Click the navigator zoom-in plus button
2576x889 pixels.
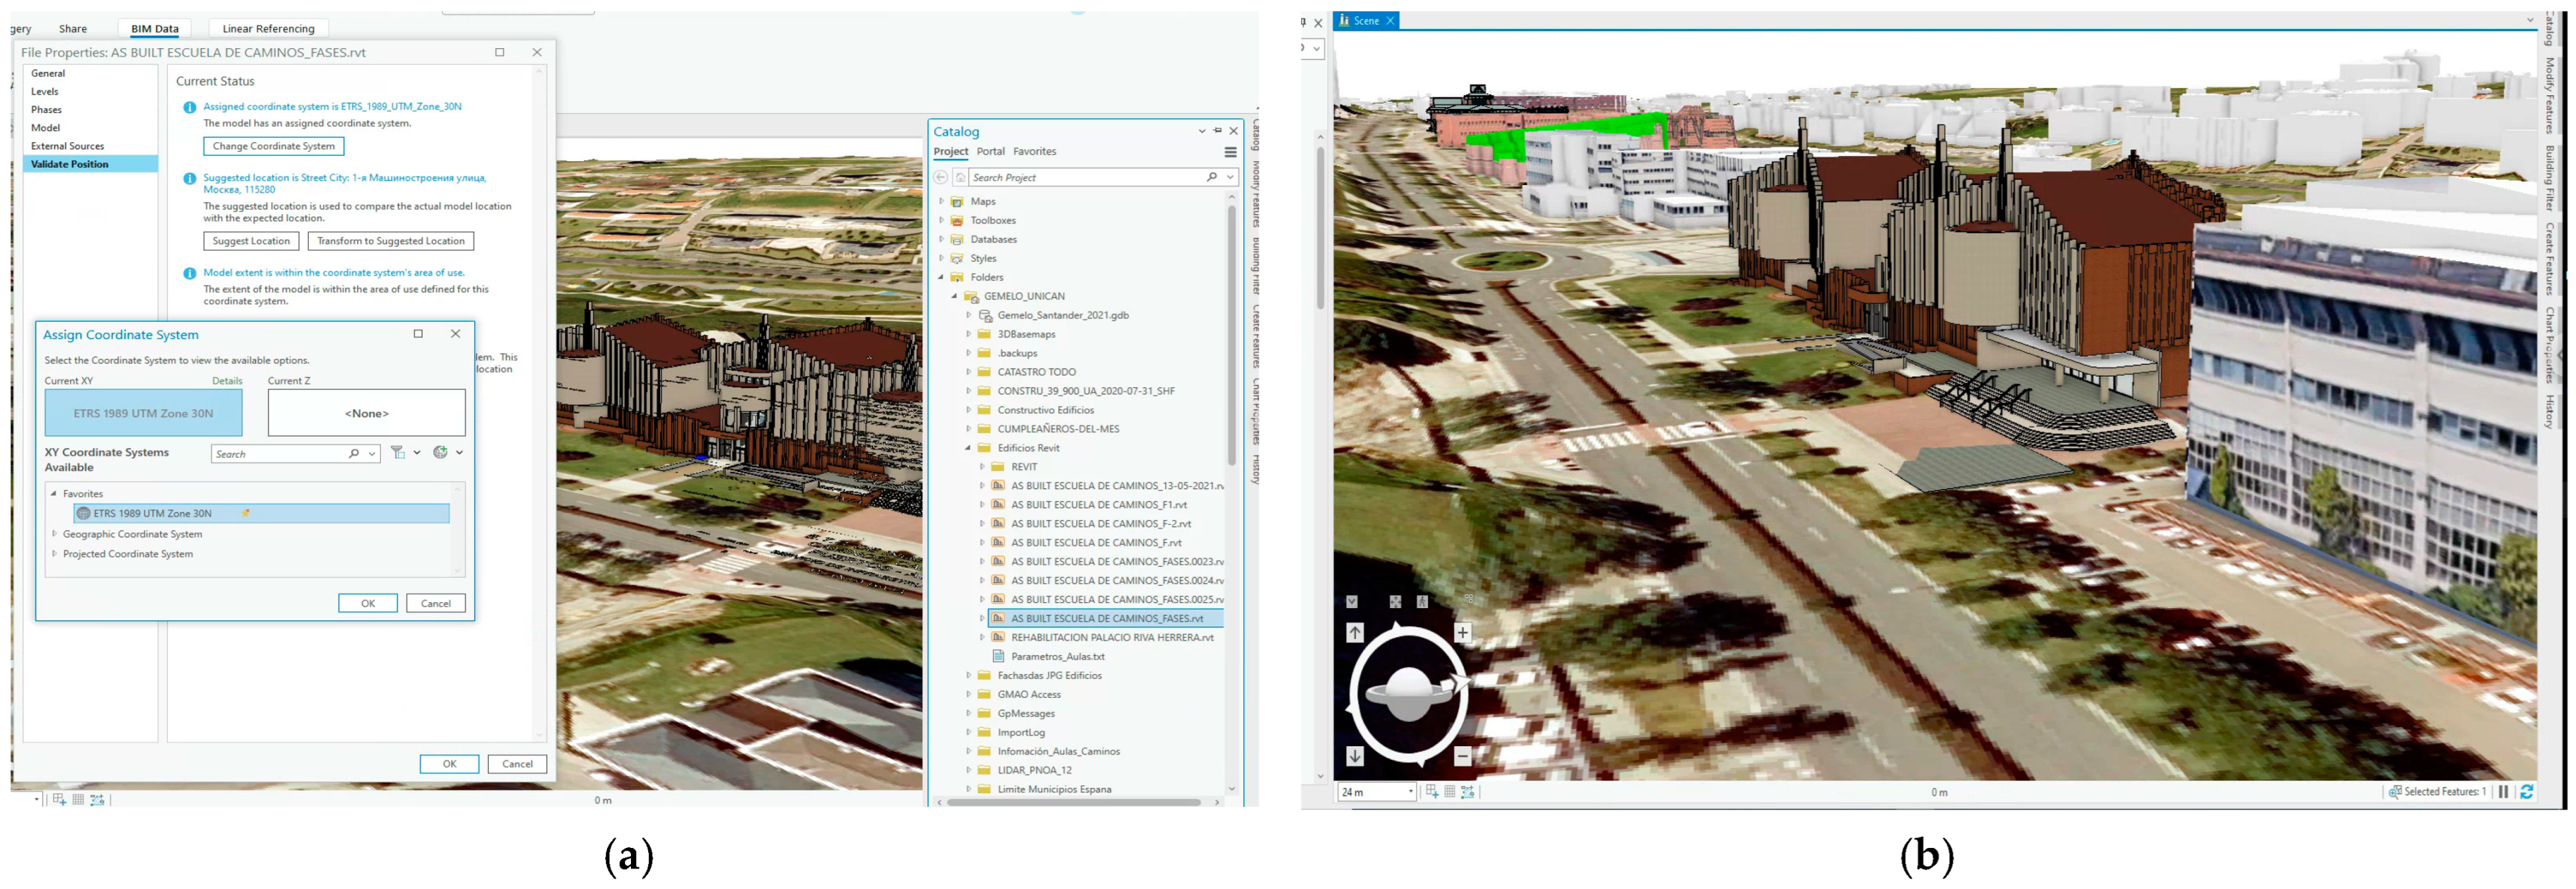pos(1462,633)
